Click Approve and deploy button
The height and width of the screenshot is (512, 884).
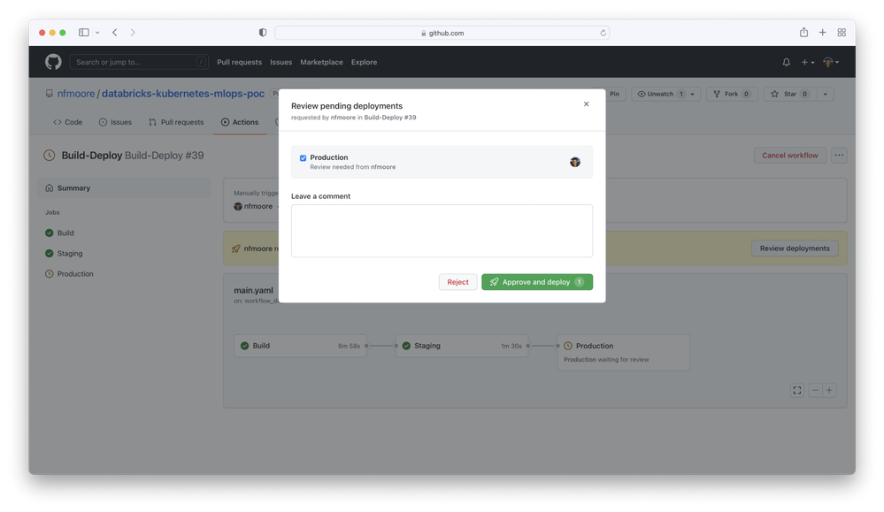(537, 282)
